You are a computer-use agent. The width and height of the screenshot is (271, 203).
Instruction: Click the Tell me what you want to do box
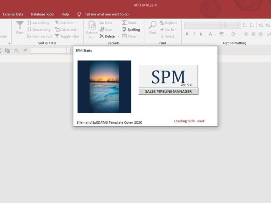click(107, 14)
